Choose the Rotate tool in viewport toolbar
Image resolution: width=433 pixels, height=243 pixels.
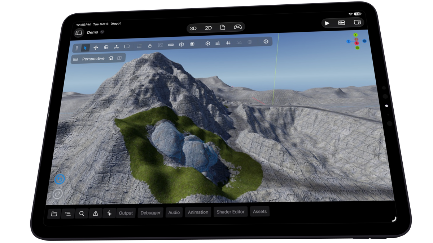(106, 47)
